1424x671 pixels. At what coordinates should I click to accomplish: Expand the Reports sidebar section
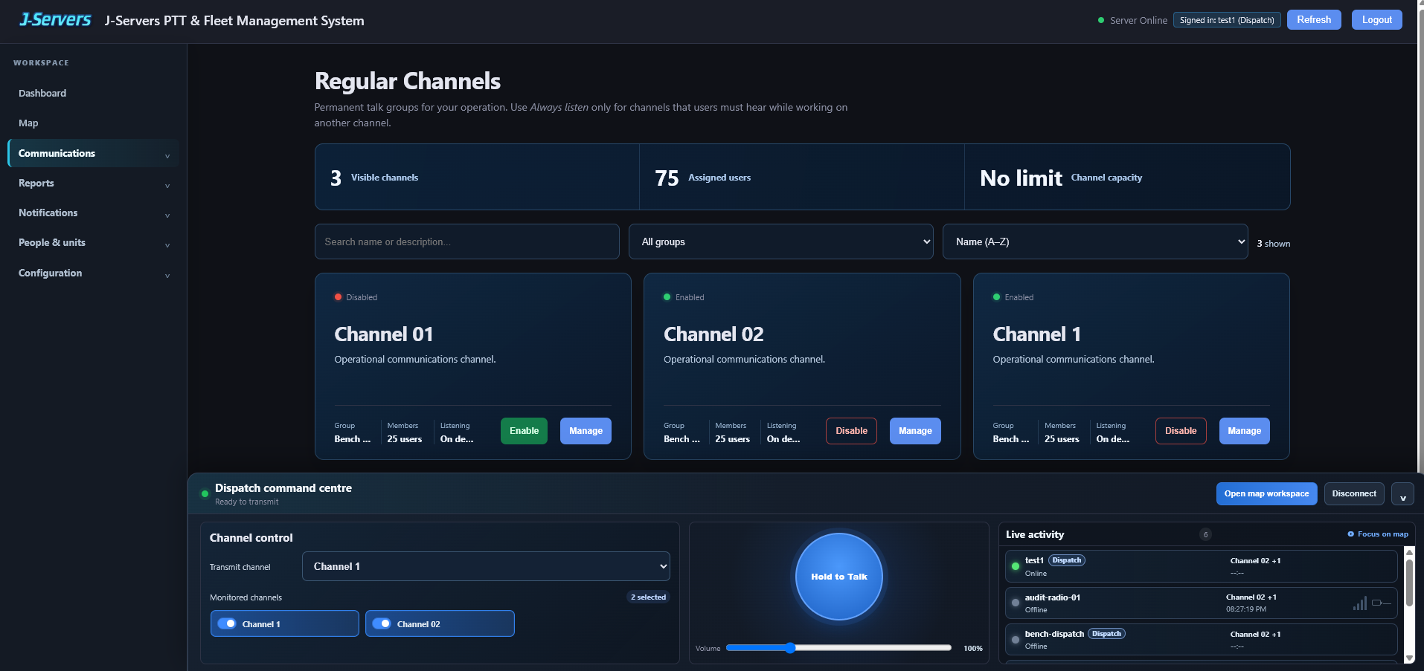94,184
